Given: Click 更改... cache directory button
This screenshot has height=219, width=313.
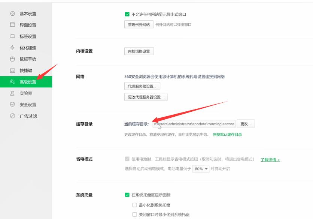Looking at the screenshot, I should [246, 124].
